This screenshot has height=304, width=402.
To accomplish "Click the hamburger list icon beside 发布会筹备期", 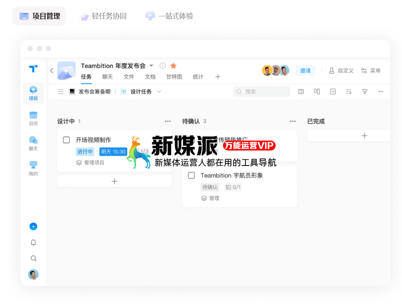I will [x=61, y=92].
